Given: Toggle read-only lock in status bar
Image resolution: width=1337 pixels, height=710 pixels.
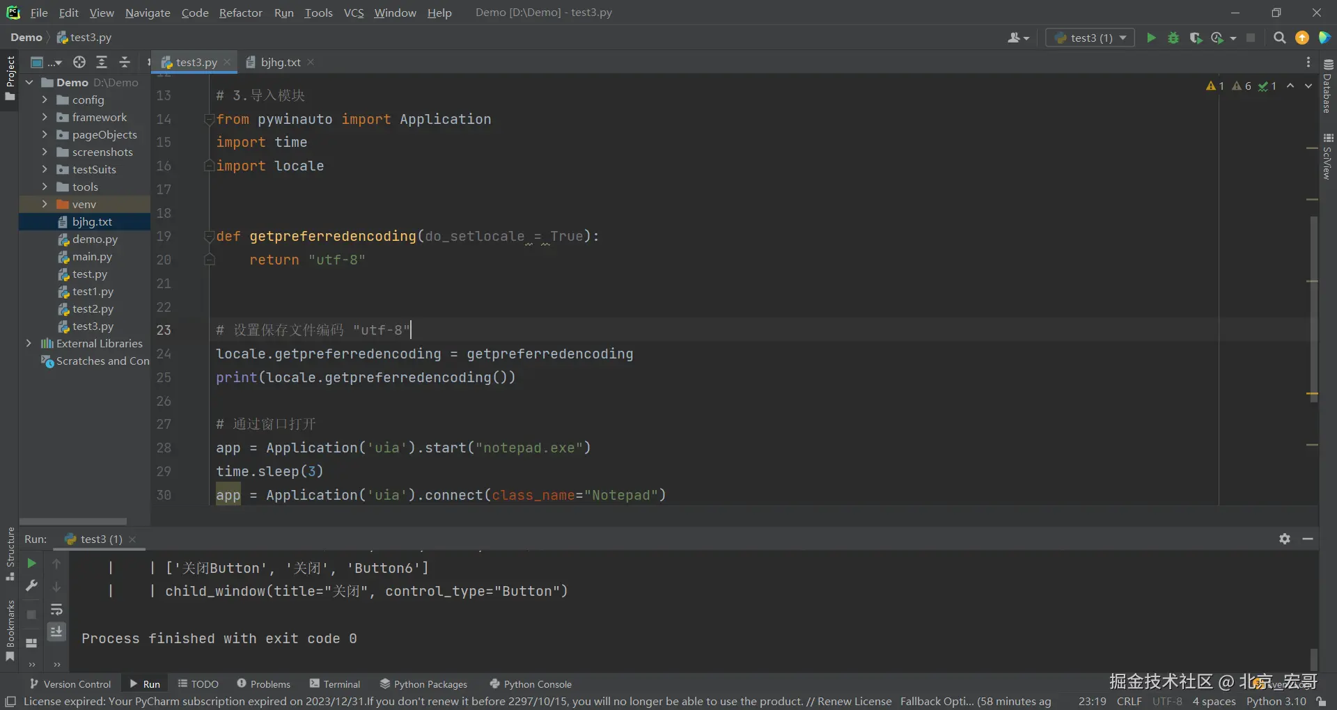Looking at the screenshot, I should click(x=1321, y=702).
